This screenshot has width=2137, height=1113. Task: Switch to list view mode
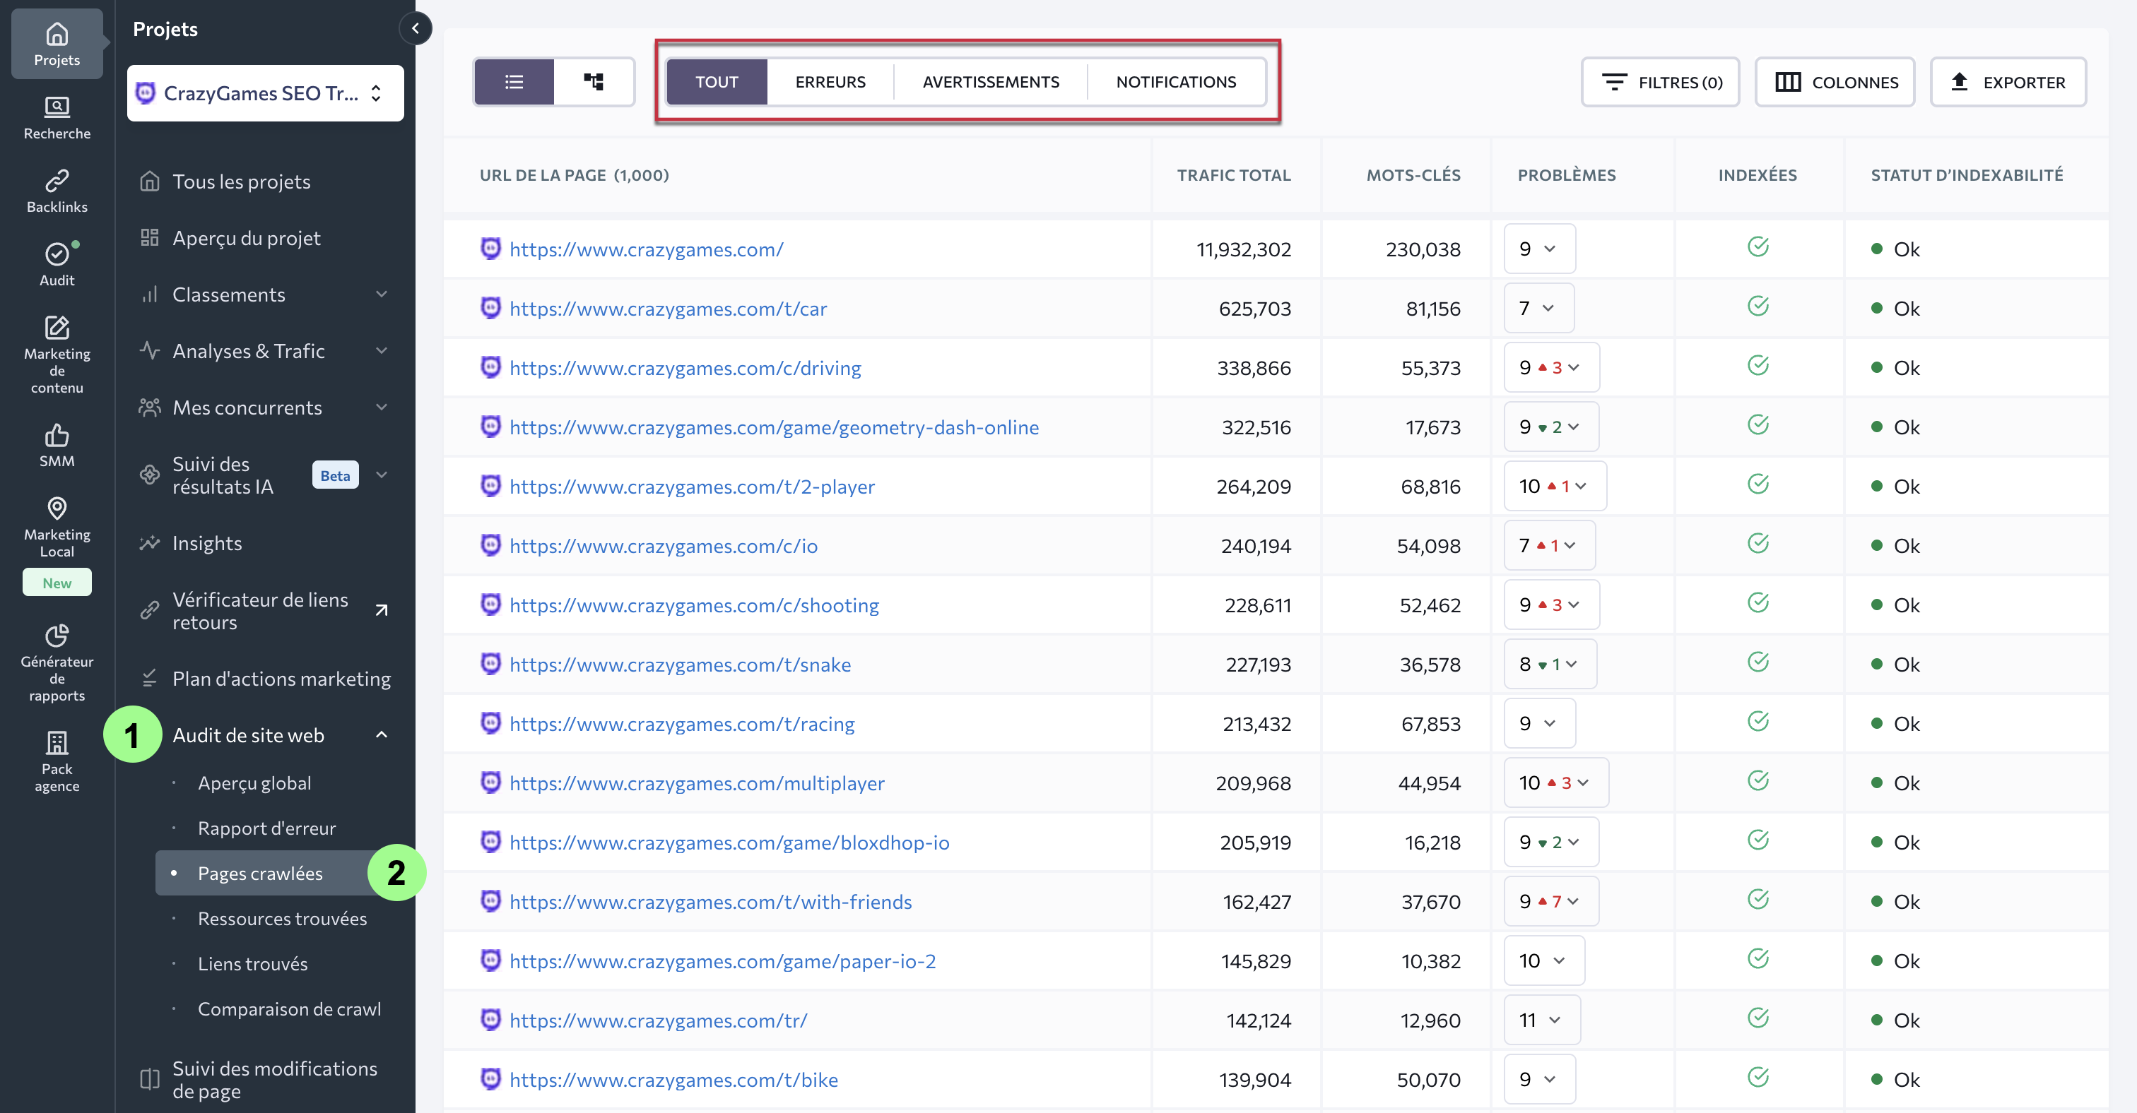[514, 82]
